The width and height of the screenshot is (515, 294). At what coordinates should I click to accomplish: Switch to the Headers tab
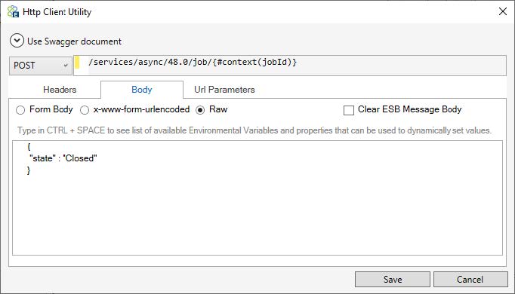click(x=60, y=90)
